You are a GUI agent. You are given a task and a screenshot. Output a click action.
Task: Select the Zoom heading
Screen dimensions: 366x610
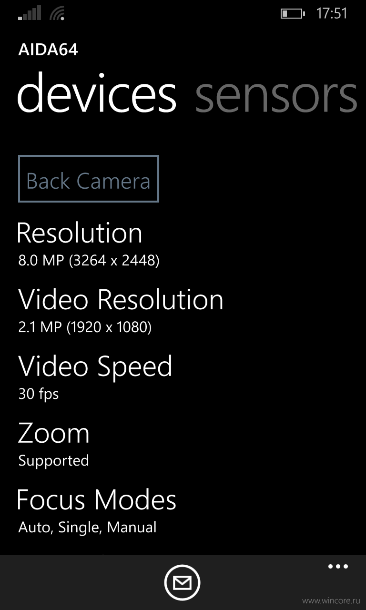(54, 433)
